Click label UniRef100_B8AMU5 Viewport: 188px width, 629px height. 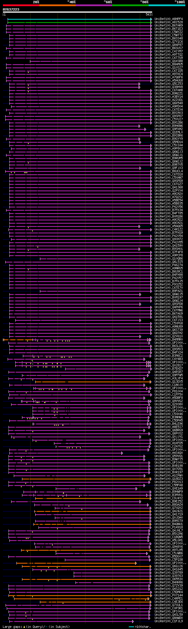click(x=169, y=64)
